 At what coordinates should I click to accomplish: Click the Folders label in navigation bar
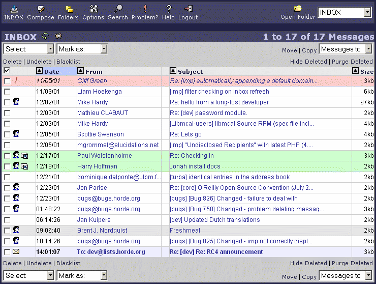tap(68, 17)
